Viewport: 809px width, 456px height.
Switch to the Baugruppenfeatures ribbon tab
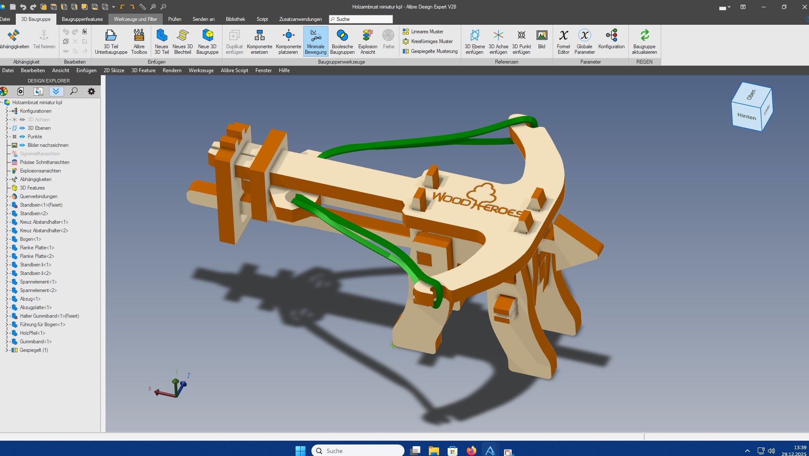(x=82, y=19)
